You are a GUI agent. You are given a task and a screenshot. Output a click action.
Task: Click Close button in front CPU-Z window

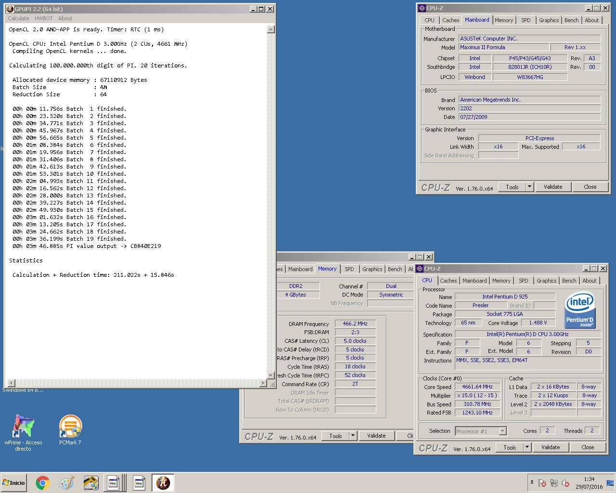tap(588, 447)
